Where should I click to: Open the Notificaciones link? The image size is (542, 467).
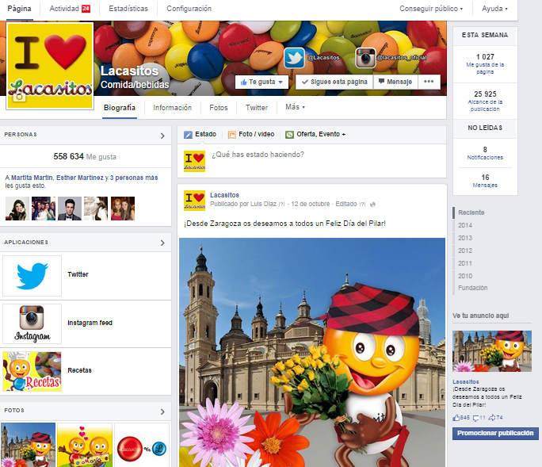(x=485, y=158)
